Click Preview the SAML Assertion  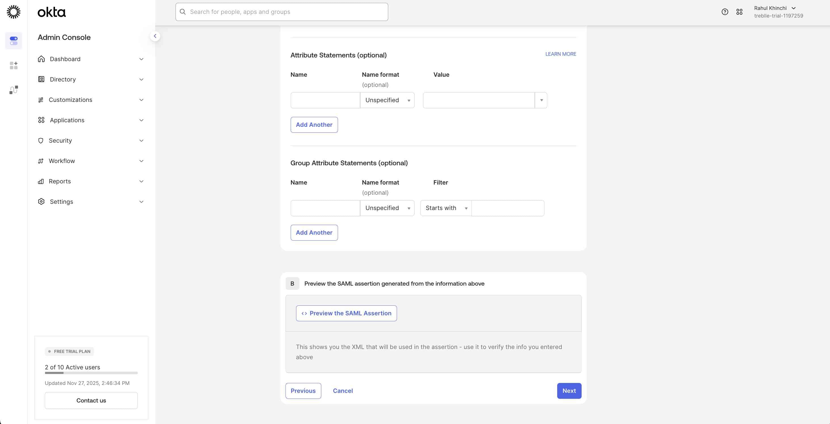(346, 313)
